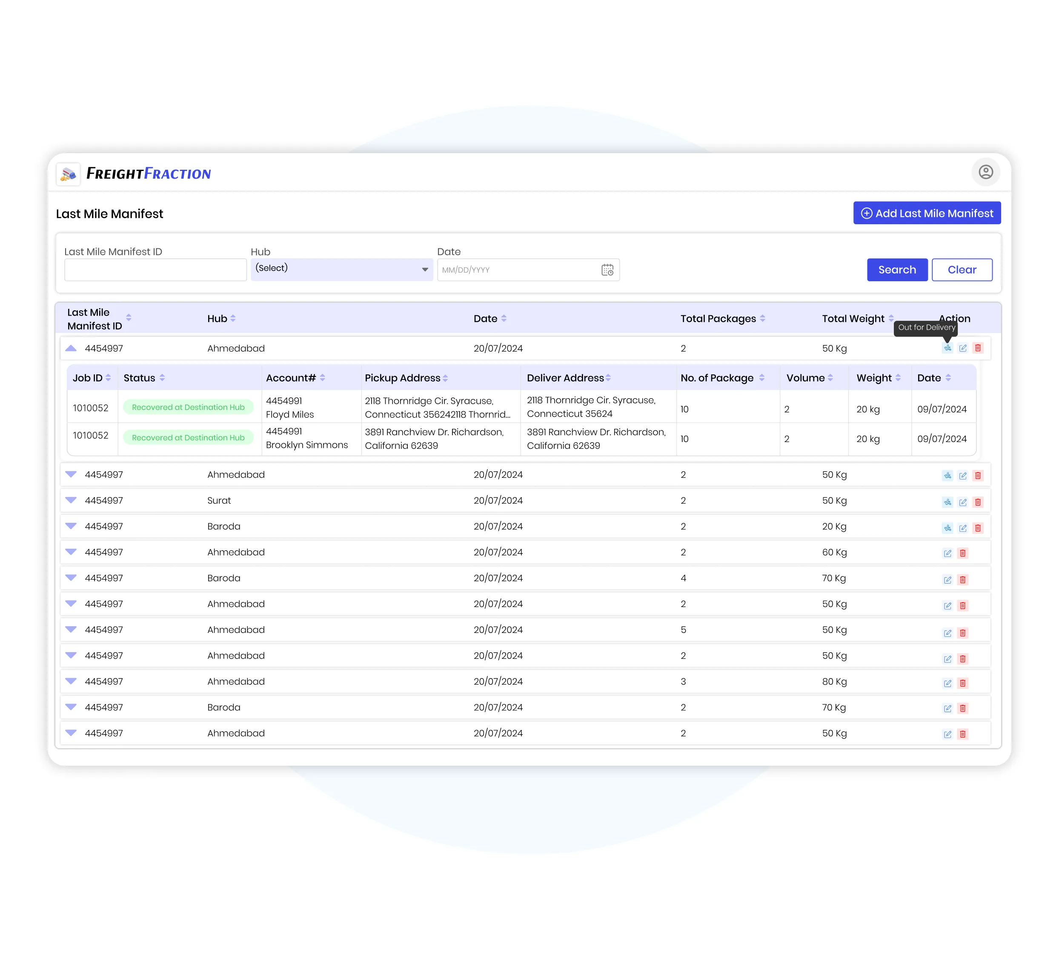This screenshot has width=1059, height=958.
Task: Expand the 4454997 Surat manifest row
Action: pos(72,500)
